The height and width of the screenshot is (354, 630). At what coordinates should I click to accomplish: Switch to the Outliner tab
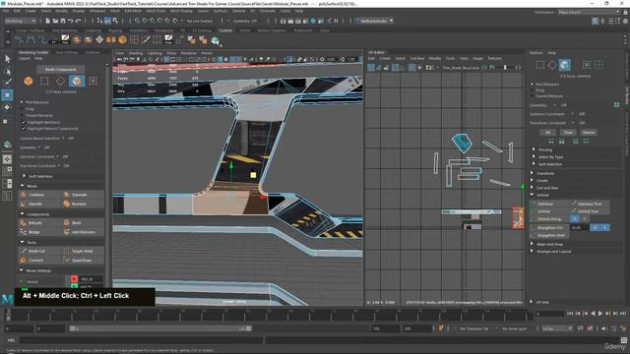tap(93, 52)
